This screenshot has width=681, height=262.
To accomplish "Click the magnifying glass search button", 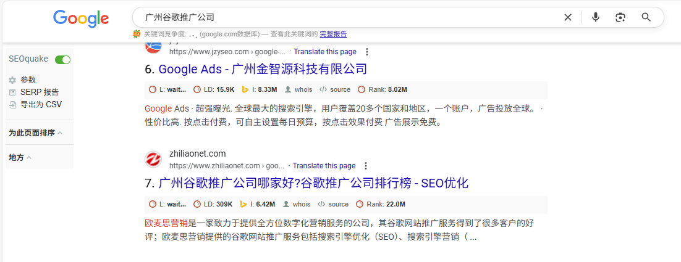I will (x=646, y=17).
